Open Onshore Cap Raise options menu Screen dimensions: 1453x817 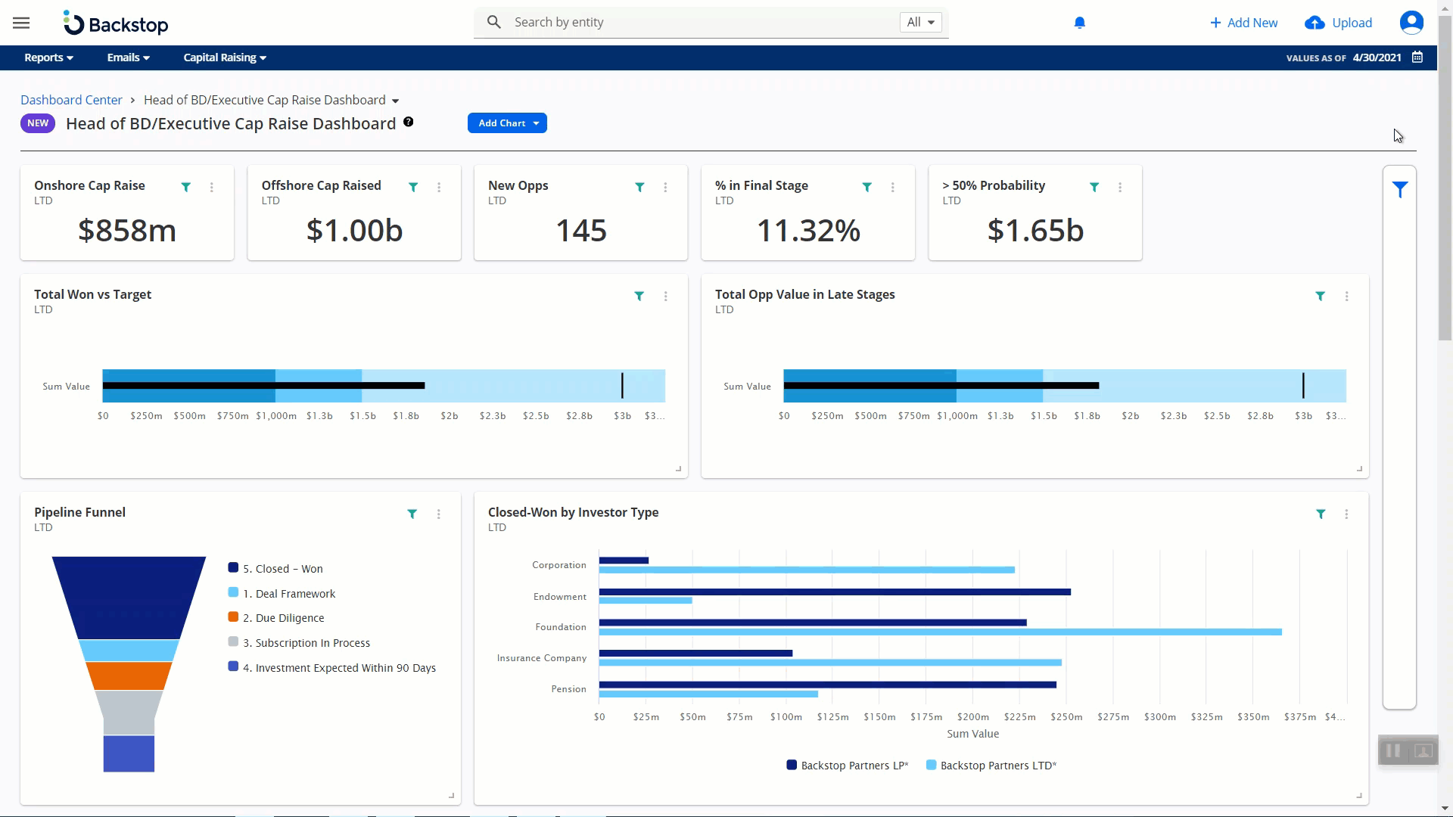[212, 187]
